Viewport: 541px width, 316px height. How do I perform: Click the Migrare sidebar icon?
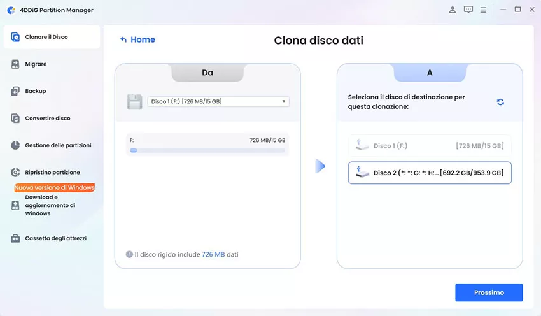click(15, 64)
